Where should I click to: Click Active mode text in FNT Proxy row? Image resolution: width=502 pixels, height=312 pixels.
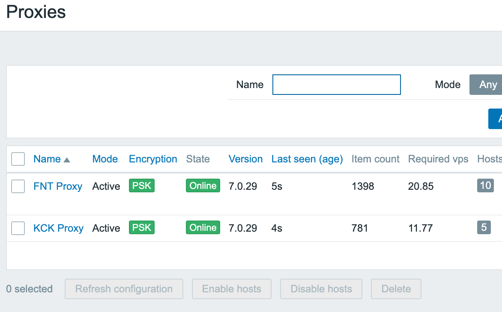pos(106,186)
